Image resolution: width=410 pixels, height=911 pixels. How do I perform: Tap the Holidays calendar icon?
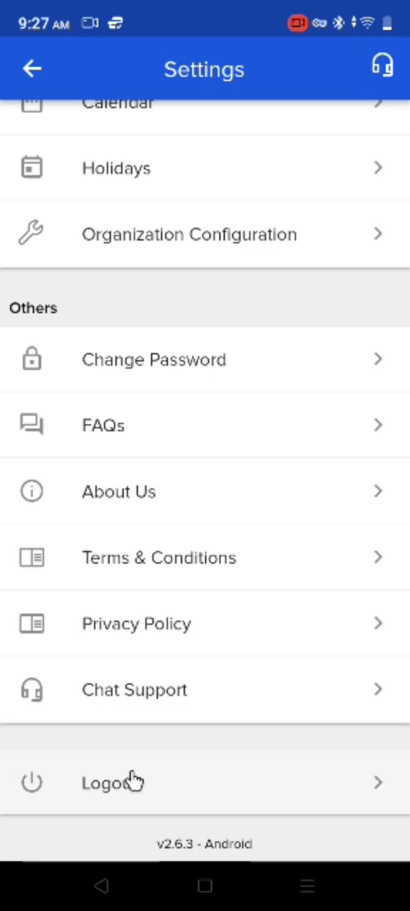(32, 167)
